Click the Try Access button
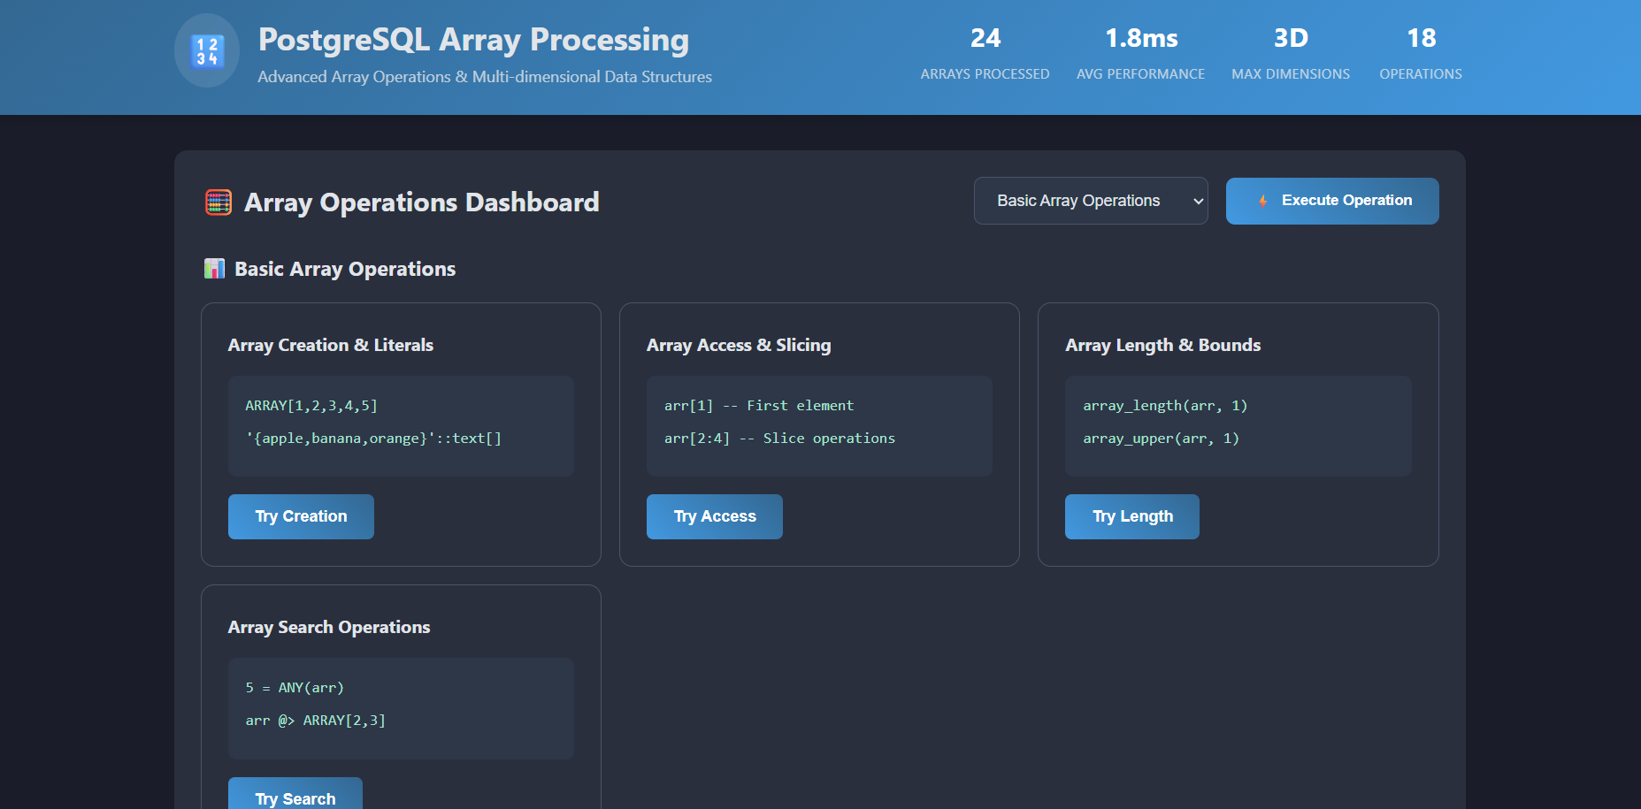Image resolution: width=1641 pixels, height=809 pixels. coord(714,516)
